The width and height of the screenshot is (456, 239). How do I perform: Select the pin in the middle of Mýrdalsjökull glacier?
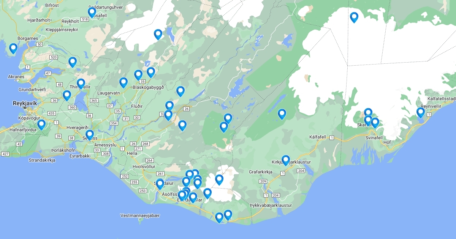[x=219, y=179]
